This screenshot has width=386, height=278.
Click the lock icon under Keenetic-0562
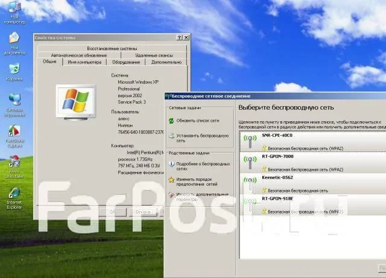[x=264, y=191]
